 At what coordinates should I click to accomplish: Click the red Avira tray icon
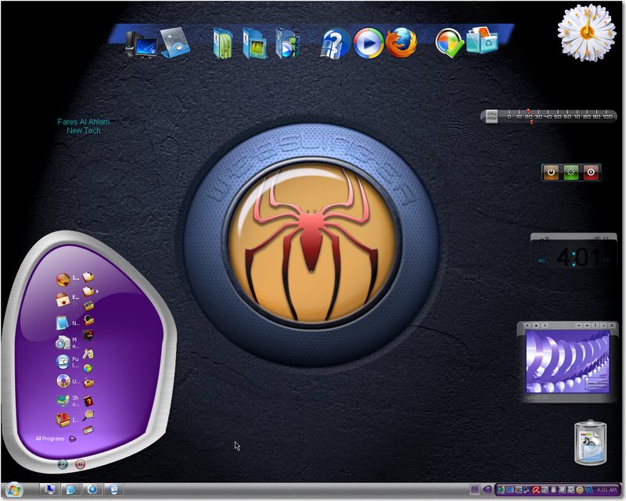(x=537, y=490)
